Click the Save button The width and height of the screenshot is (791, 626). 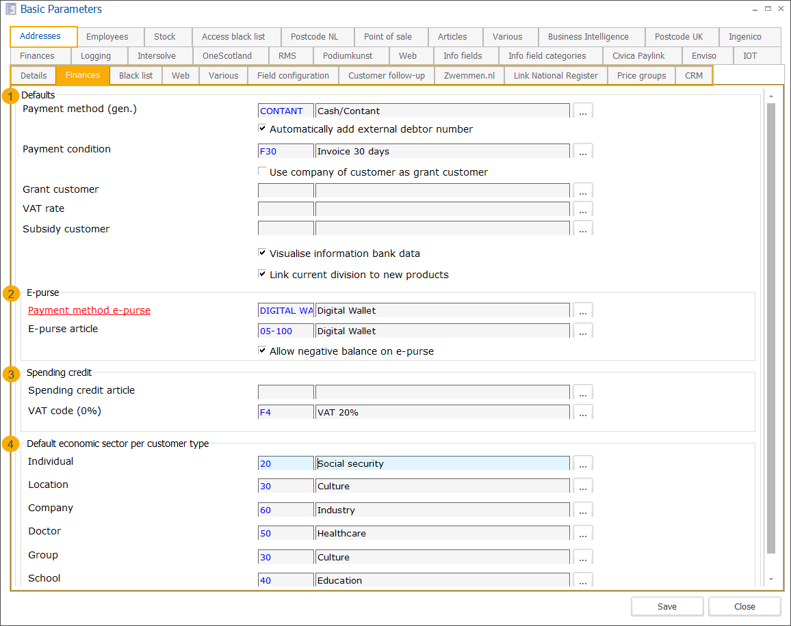(666, 606)
